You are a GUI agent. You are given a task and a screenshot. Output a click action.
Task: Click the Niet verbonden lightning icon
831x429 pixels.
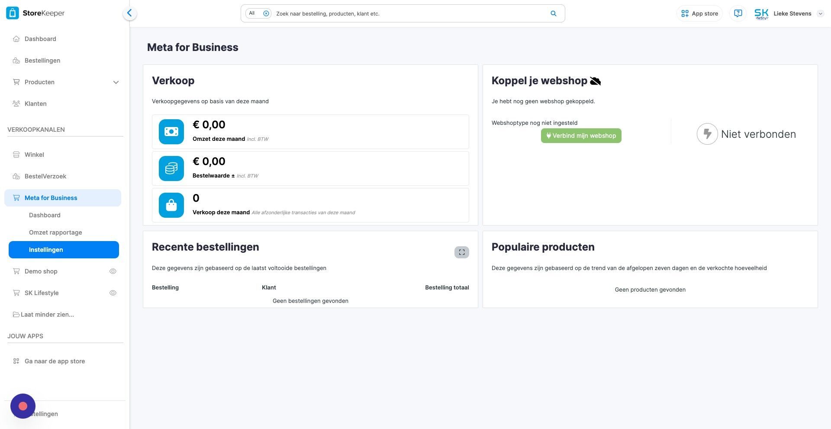coord(707,134)
